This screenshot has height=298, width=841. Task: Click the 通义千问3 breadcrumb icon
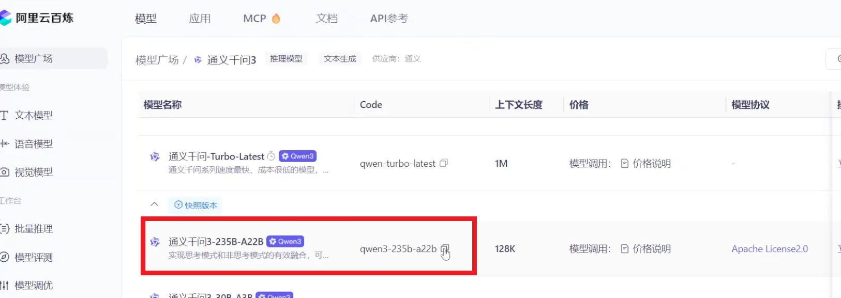198,60
